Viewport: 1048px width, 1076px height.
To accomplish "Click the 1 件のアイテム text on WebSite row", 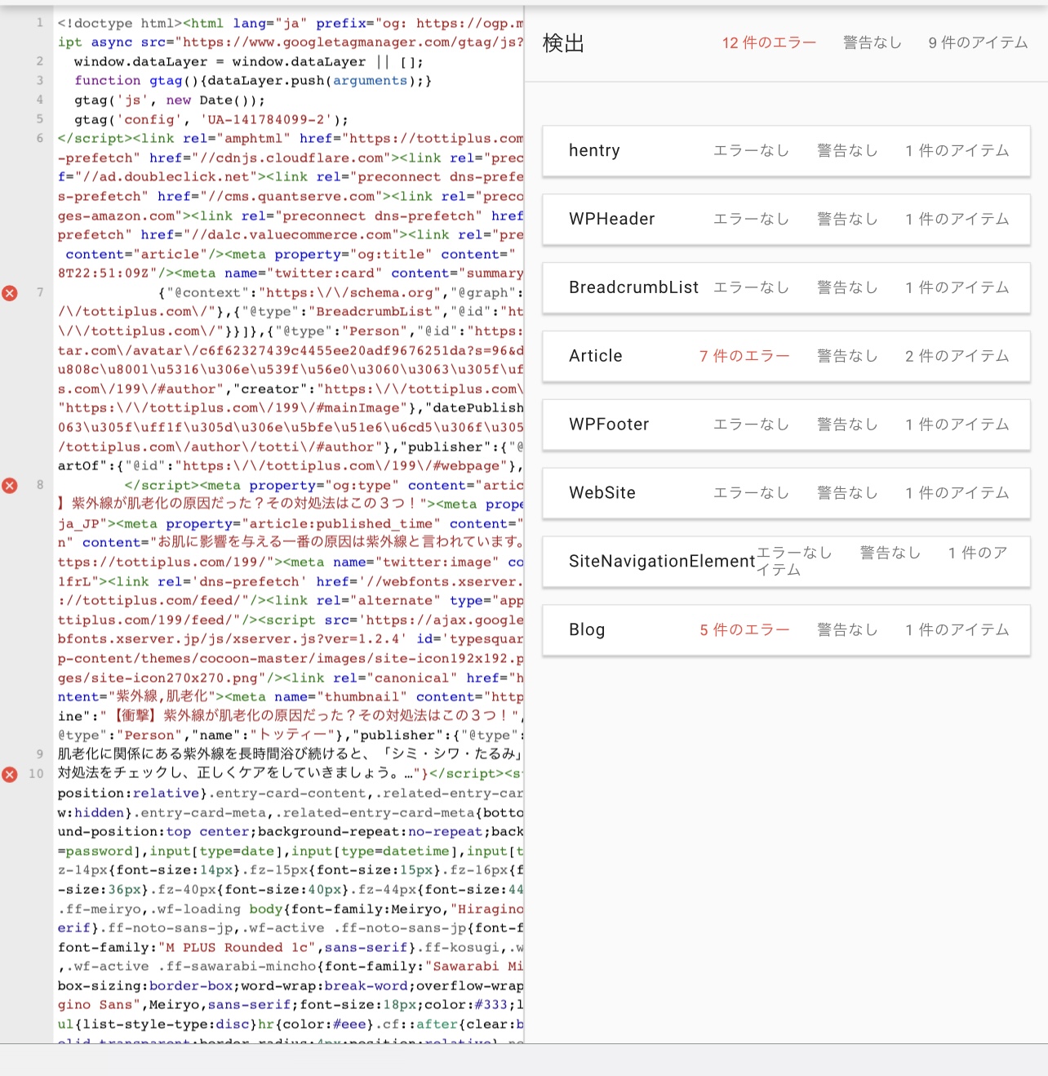I will pyautogui.click(x=957, y=493).
